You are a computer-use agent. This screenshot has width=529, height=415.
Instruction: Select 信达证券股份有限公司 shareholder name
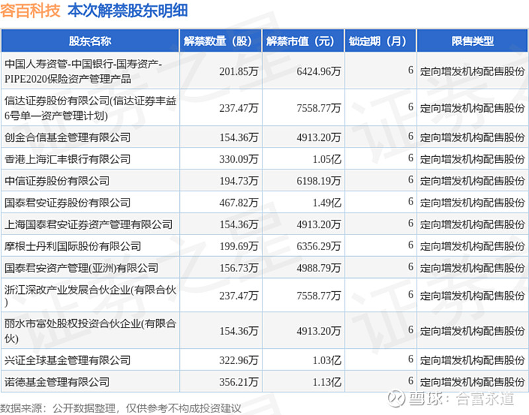coord(91,108)
